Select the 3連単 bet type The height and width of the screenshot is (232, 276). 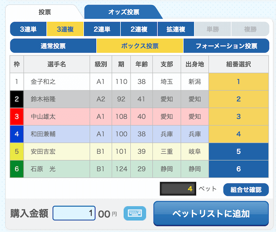(28, 29)
